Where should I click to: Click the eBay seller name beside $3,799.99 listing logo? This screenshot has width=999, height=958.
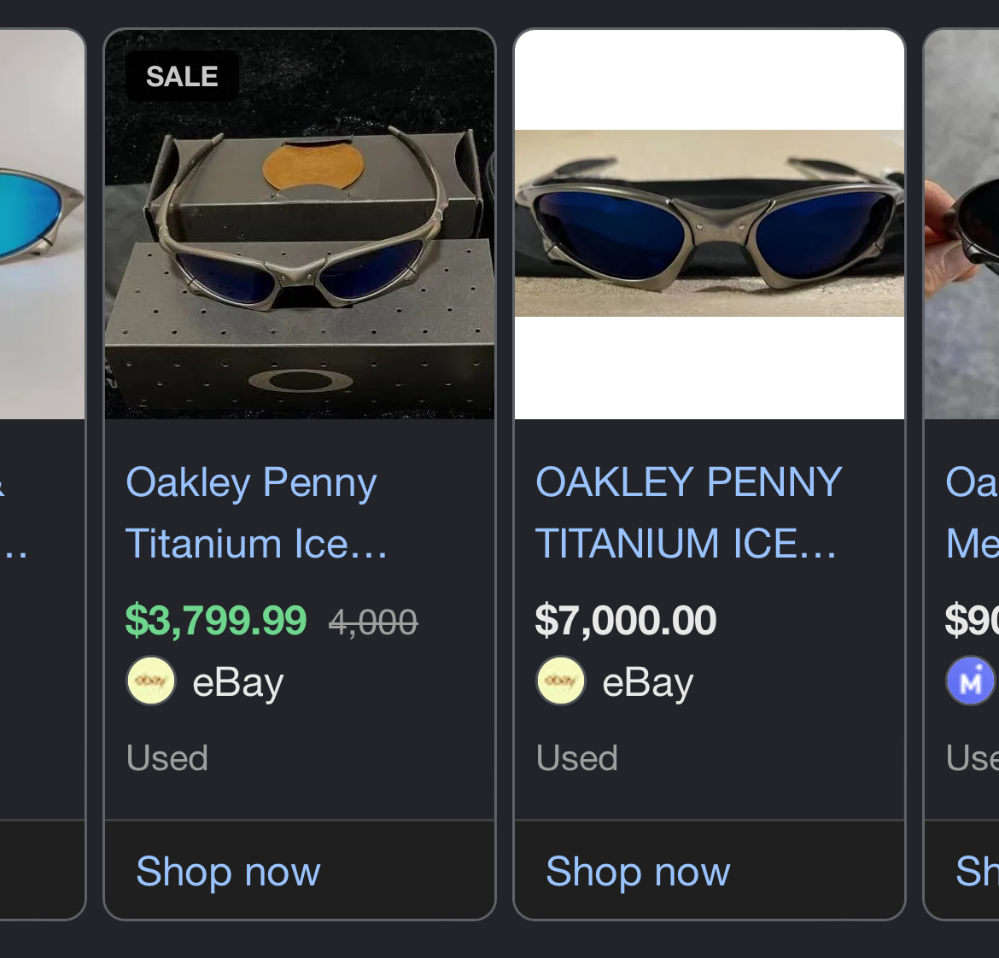point(238,682)
